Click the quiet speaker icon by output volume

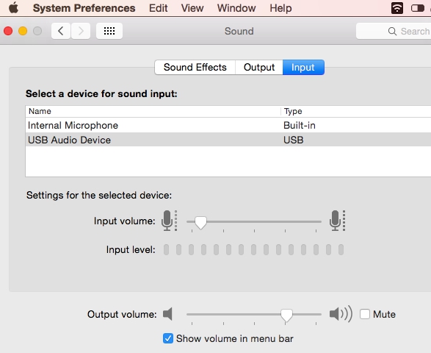167,314
